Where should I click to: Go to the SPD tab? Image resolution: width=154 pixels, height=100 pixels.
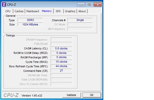coord(58,11)
